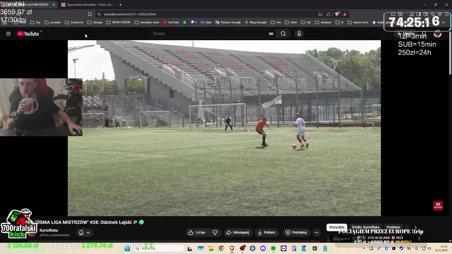Open the Twitch 't' bookmark

pos(194,22)
